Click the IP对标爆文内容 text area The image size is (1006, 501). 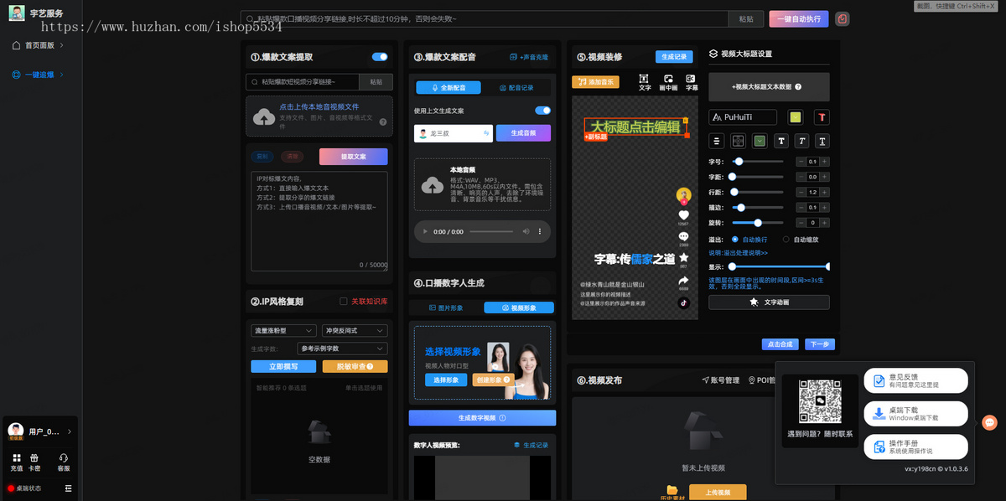coord(319,221)
